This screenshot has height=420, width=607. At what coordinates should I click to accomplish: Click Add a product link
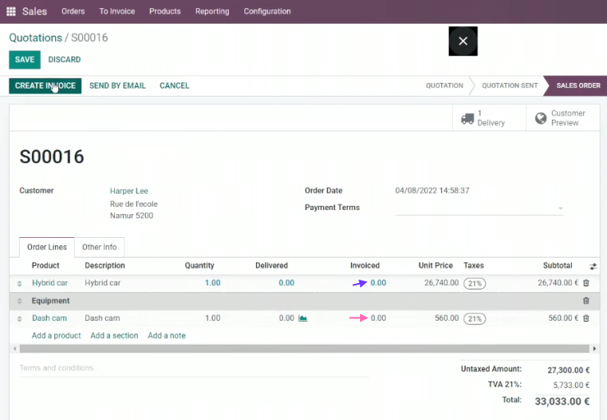pos(56,336)
